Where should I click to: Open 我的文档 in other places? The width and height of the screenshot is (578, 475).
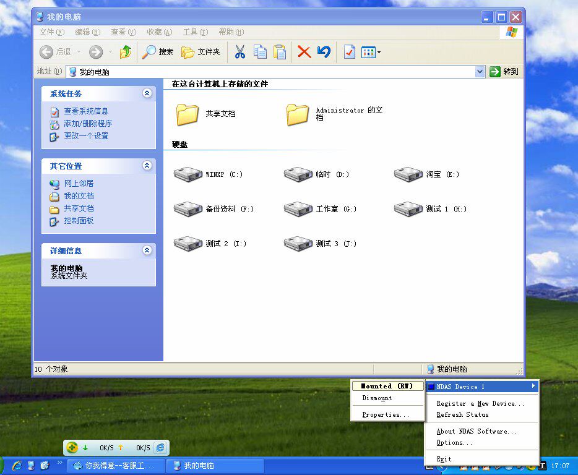pos(79,196)
